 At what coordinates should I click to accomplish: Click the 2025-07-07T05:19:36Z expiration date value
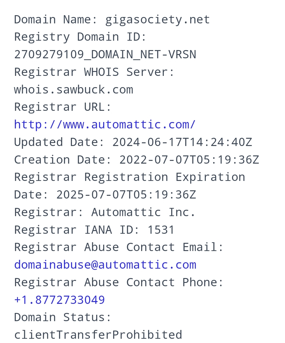tap(126, 195)
